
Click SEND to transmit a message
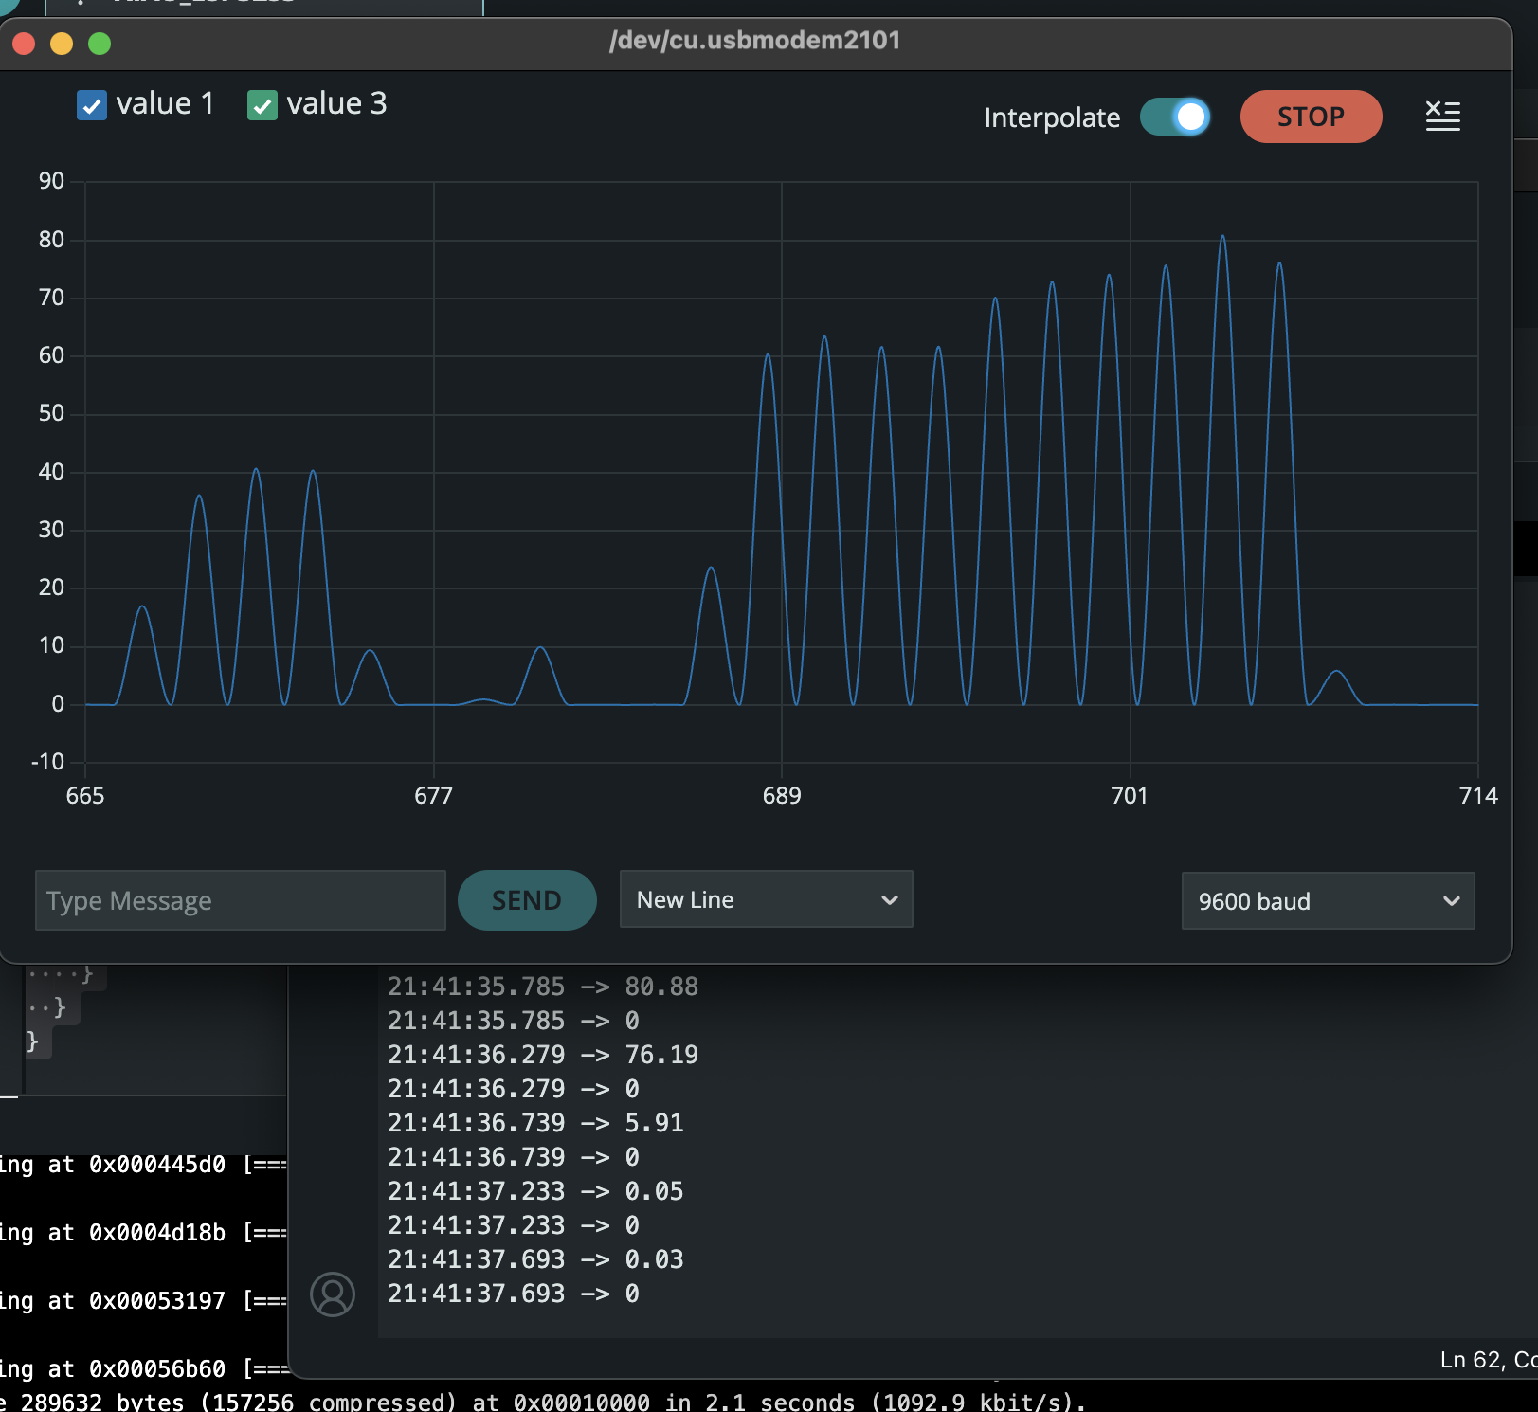pos(527,899)
